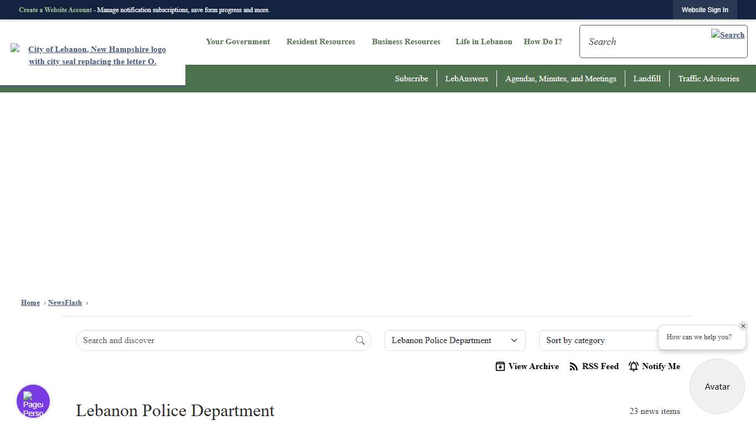Click the magnifier icon in Search and discover

coord(360,340)
